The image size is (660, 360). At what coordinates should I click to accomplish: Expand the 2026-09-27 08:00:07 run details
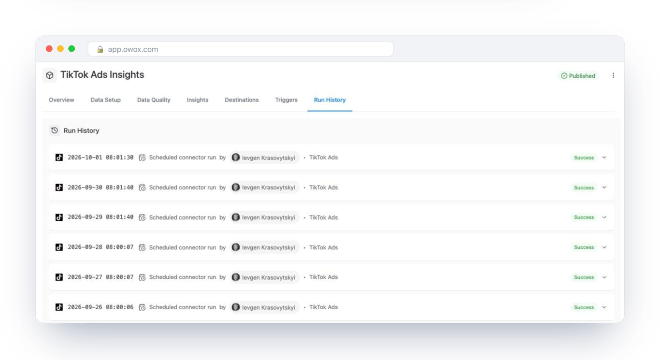coord(604,277)
